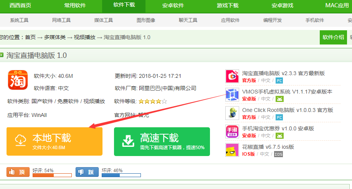Click the 花椒直播 yellow face icon

[x=232, y=150]
